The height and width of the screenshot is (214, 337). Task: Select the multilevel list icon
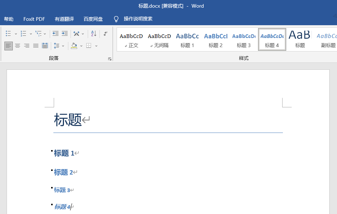coord(39,33)
